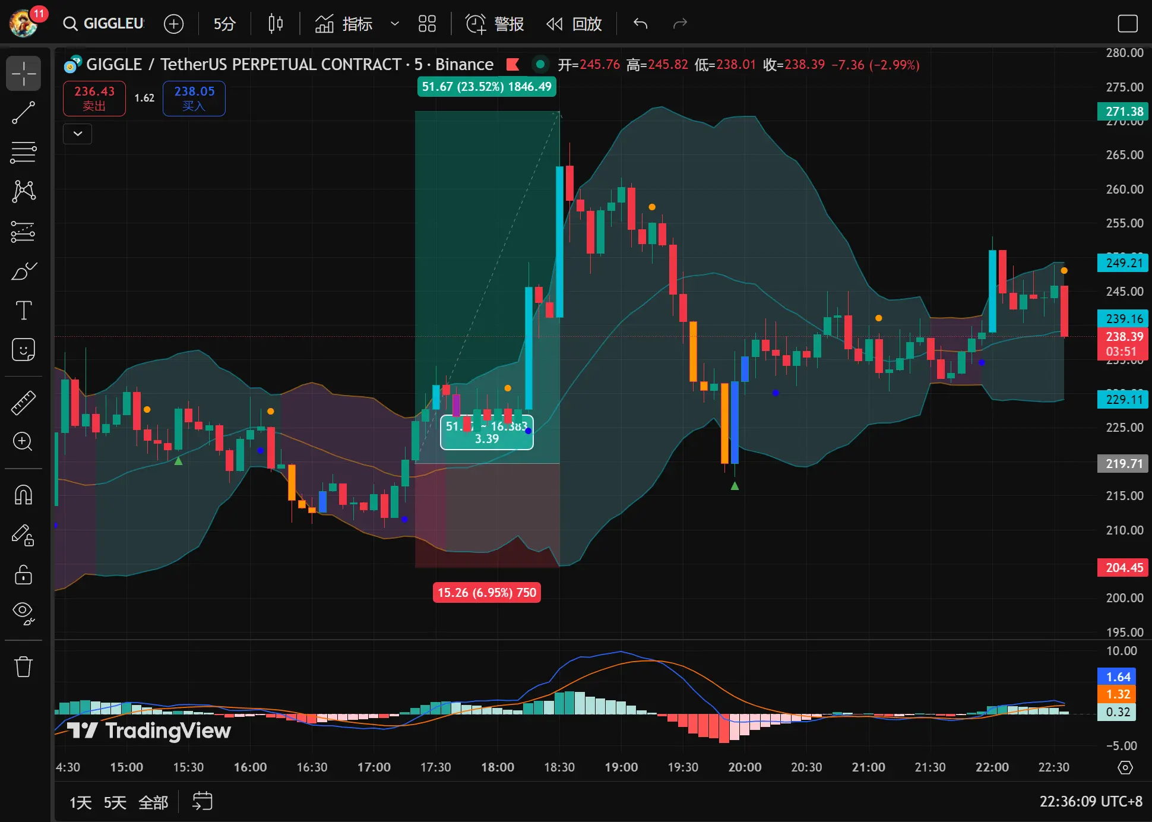Select the 全部 date range
Viewport: 1152px width, 822px height.
click(153, 802)
